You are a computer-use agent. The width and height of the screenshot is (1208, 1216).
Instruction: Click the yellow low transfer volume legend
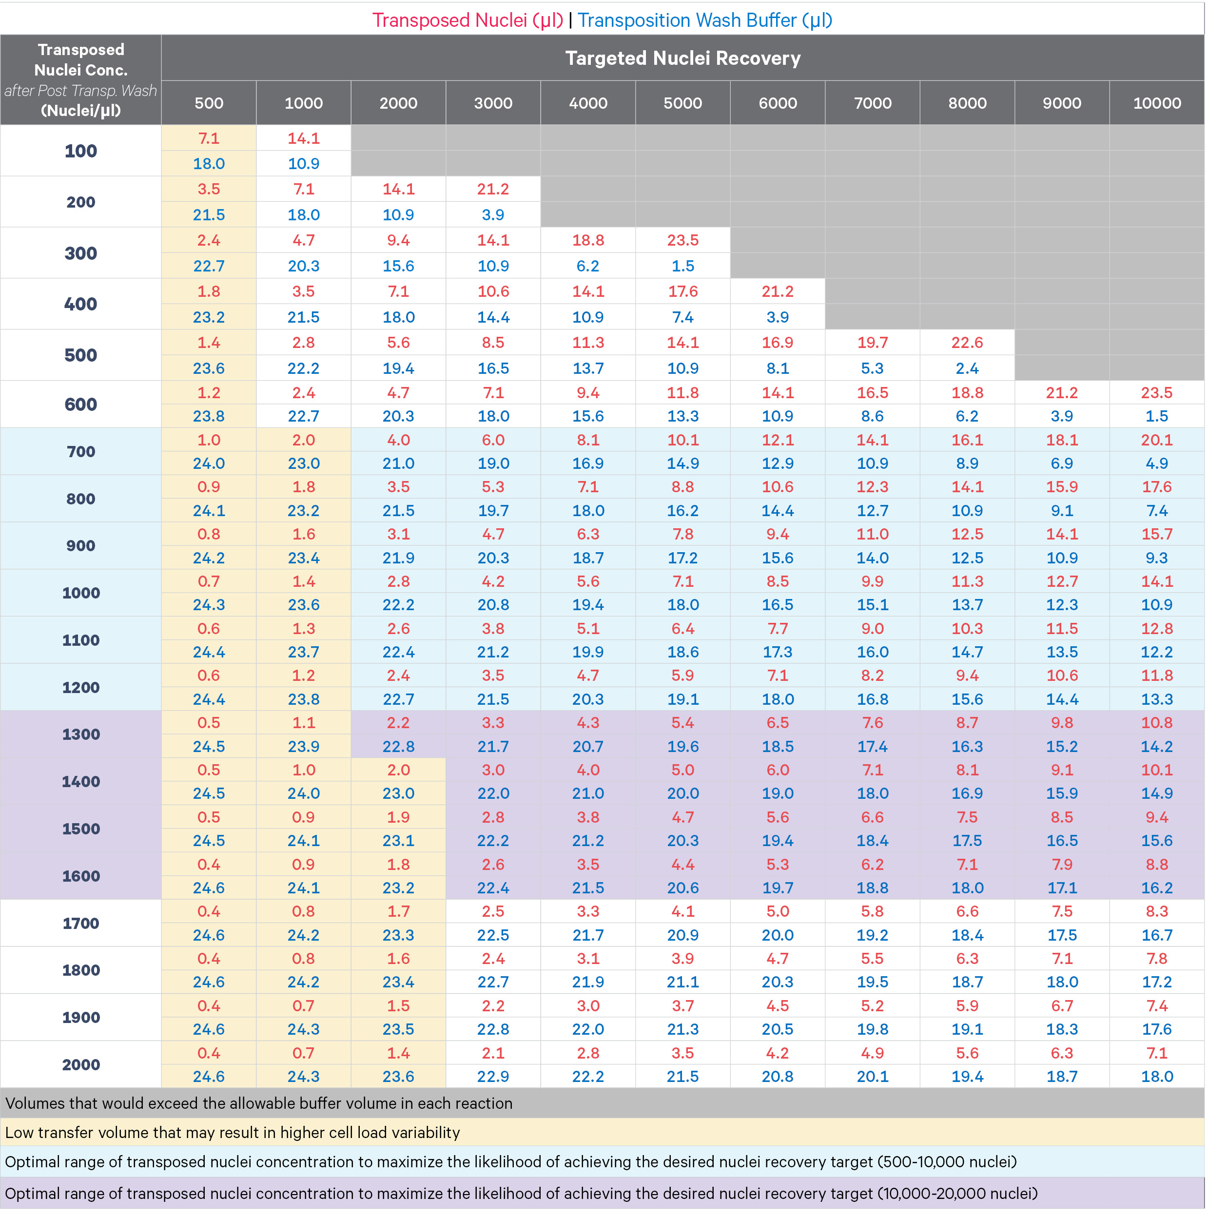point(232,1132)
